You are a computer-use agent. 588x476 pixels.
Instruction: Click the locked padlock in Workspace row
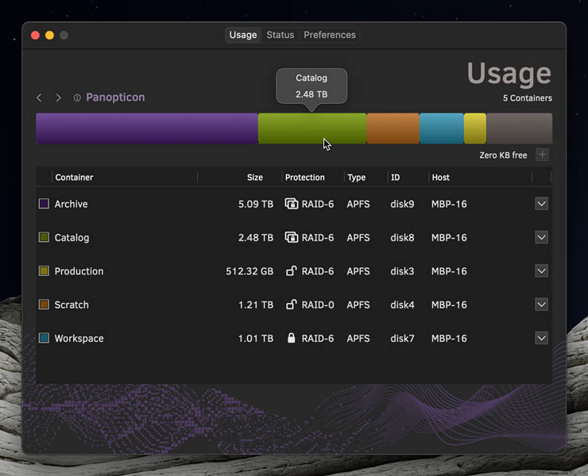pyautogui.click(x=291, y=338)
